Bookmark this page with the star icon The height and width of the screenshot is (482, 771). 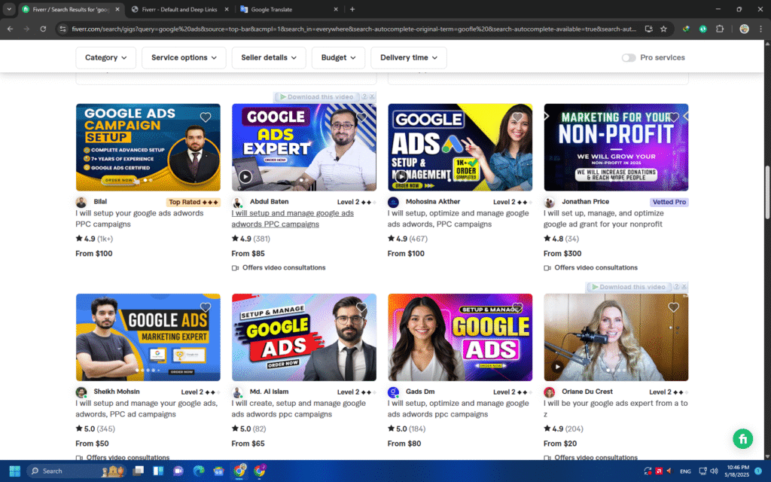tap(663, 29)
